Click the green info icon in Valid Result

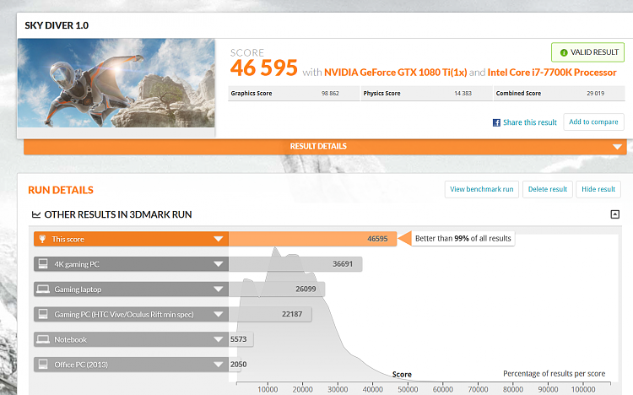point(564,52)
